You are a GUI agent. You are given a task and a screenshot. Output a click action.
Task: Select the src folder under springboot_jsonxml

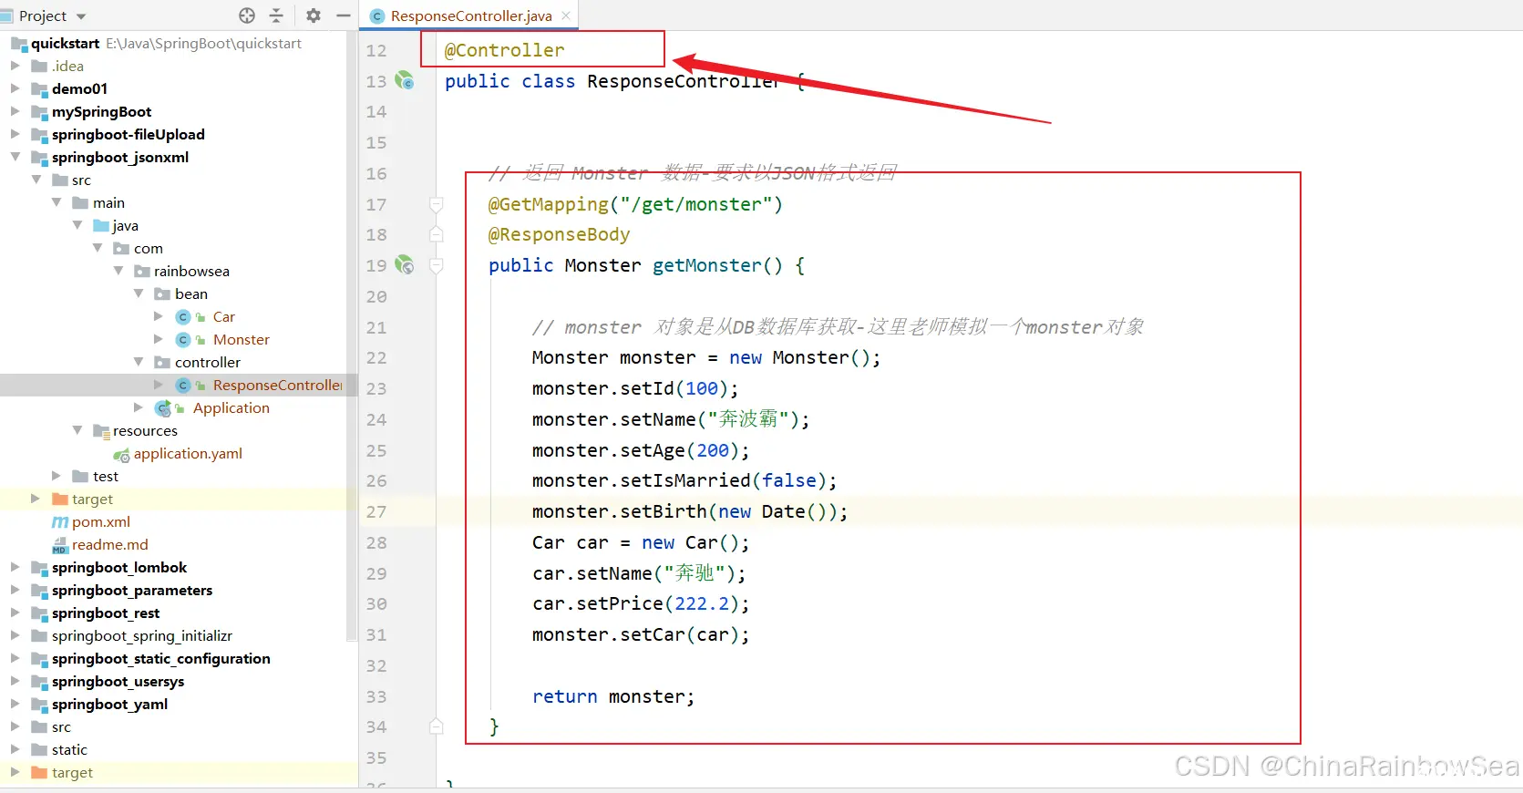click(81, 180)
